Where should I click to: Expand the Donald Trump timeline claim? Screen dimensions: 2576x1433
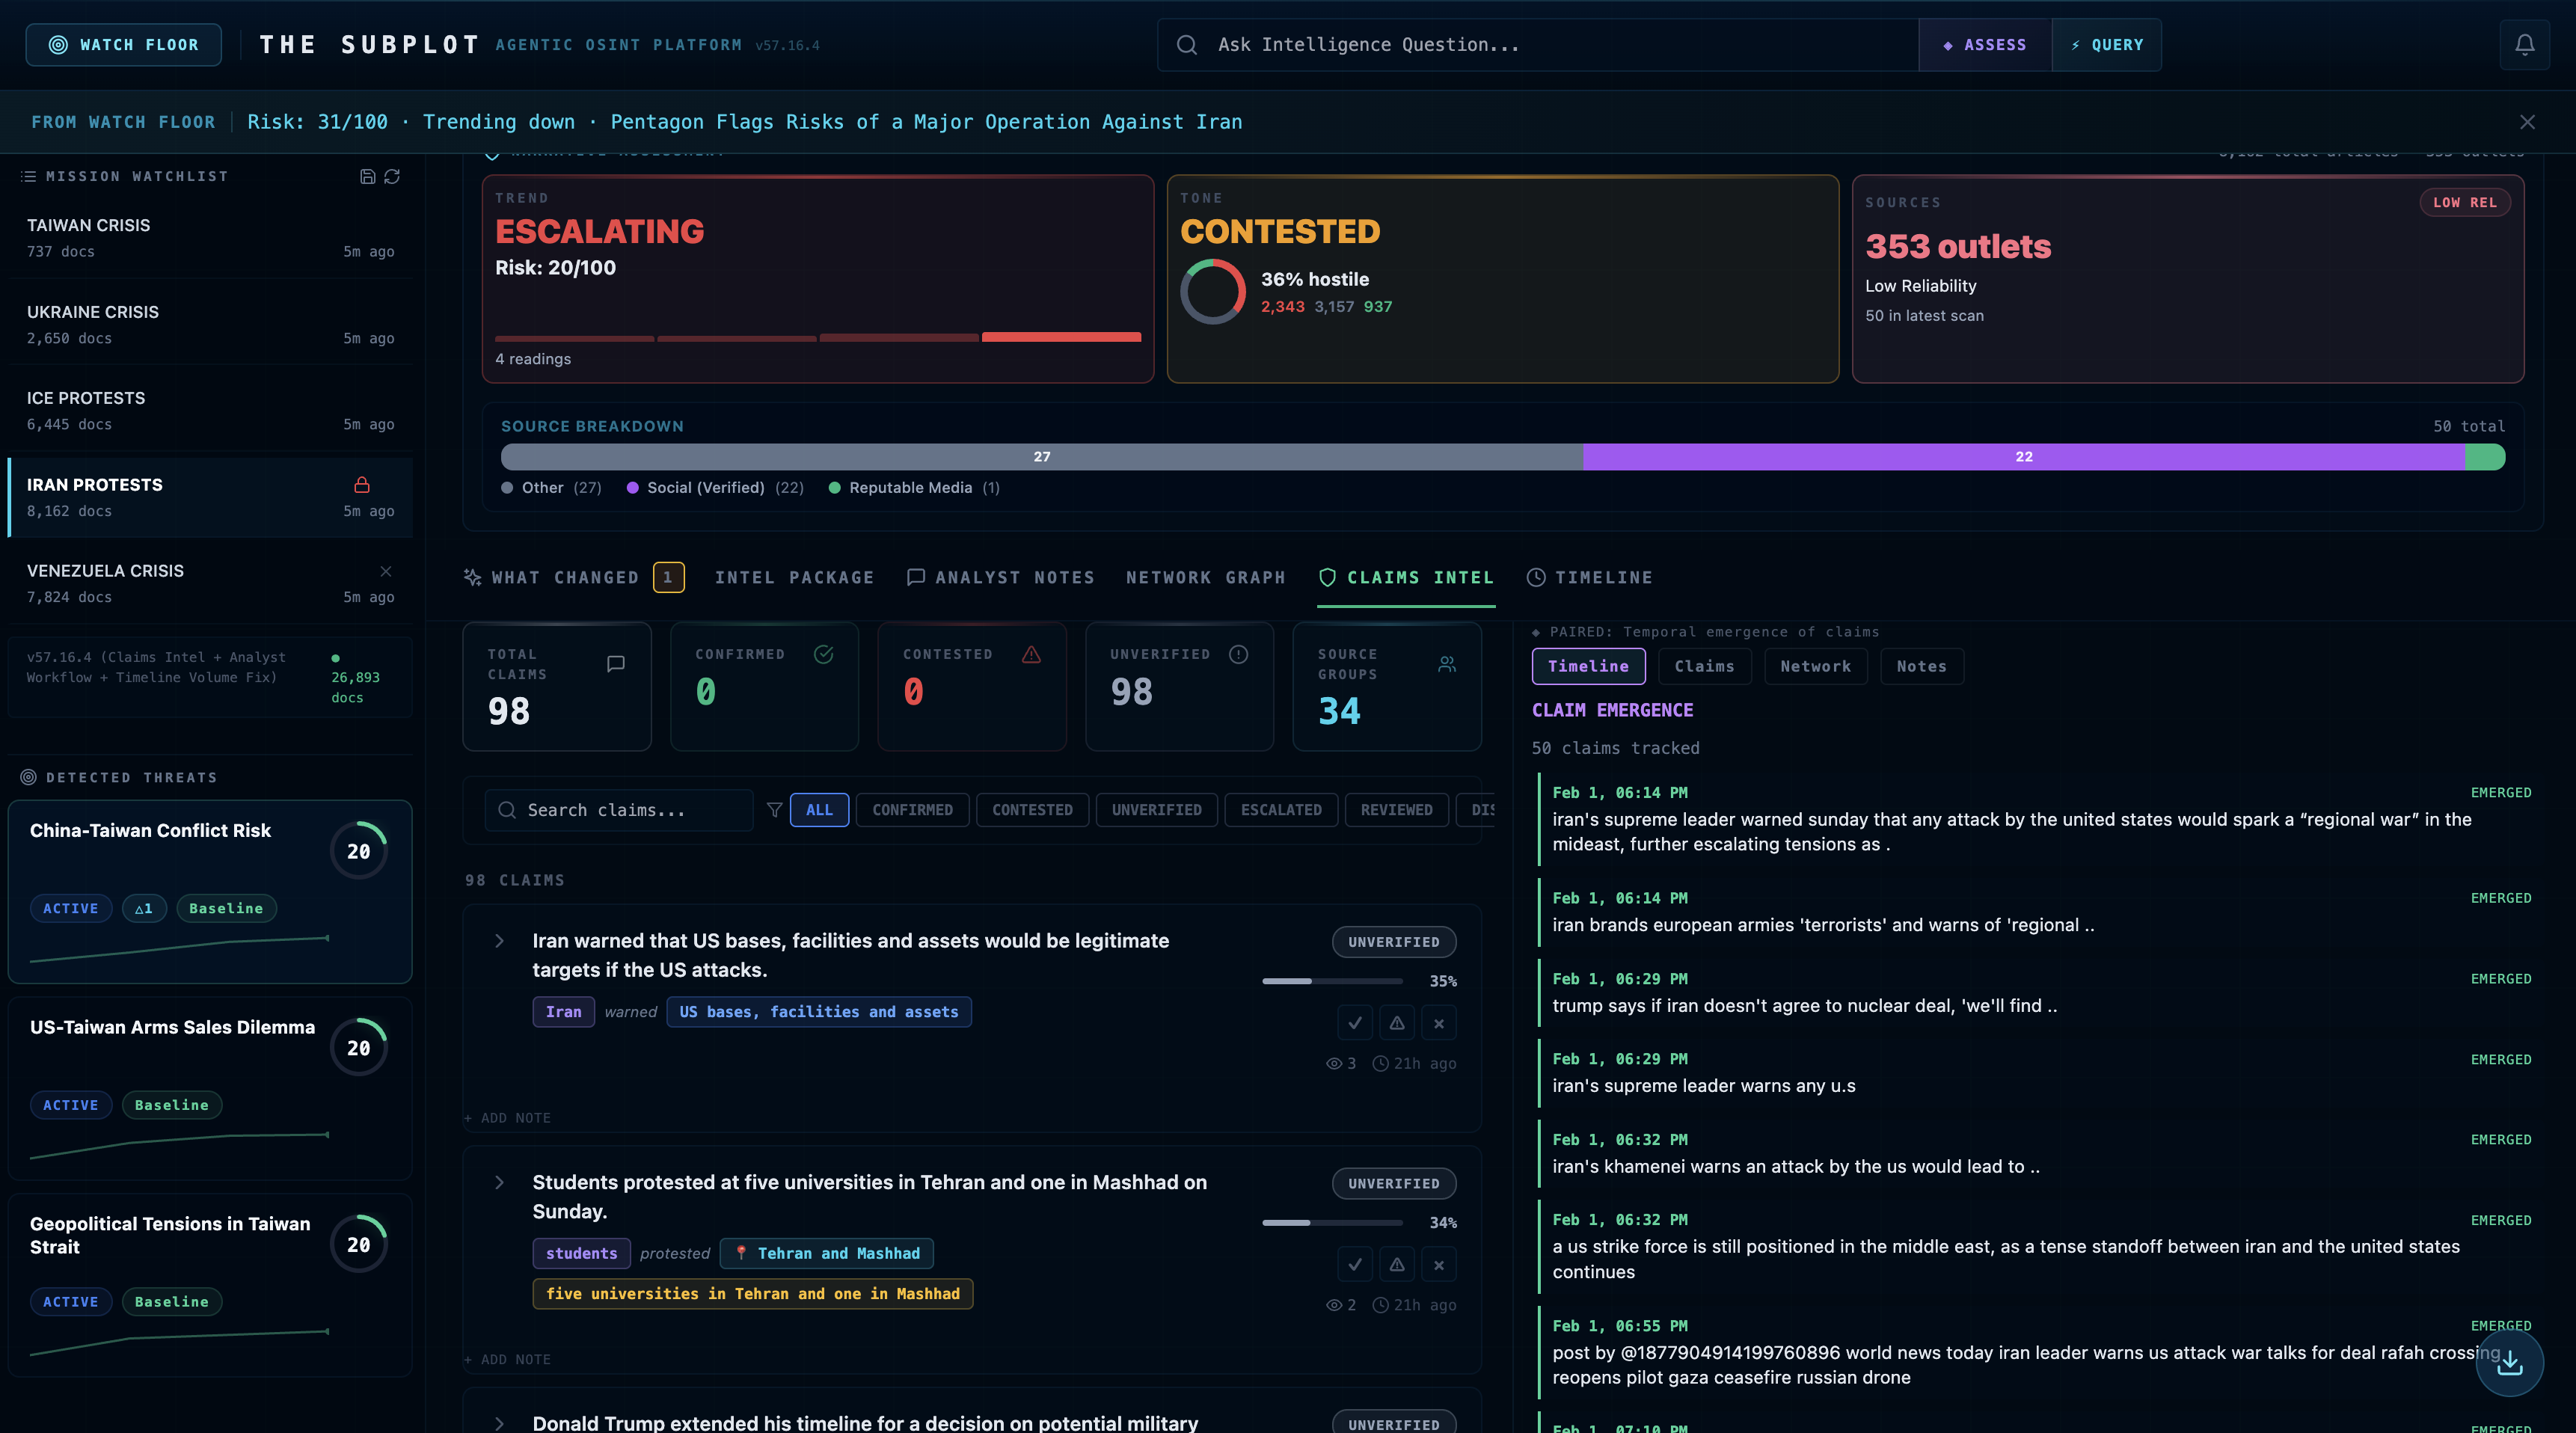[499, 1423]
